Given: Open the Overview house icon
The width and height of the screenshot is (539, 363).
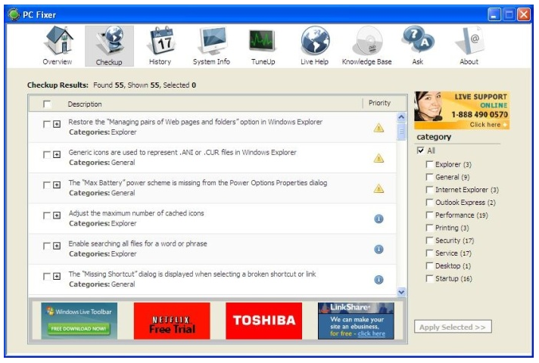Looking at the screenshot, I should click(x=58, y=41).
